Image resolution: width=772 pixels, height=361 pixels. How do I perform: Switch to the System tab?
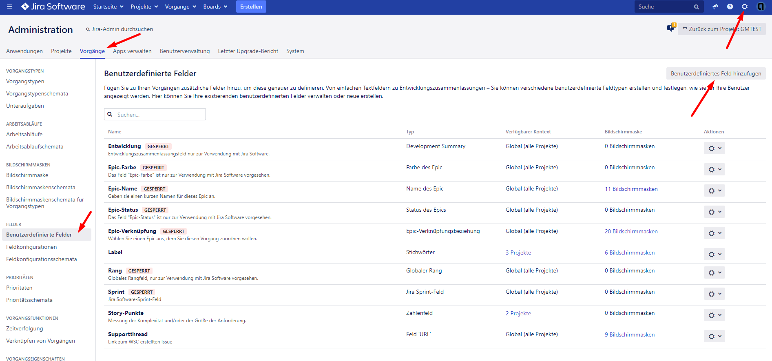[295, 51]
